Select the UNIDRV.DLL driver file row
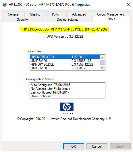133x152 pixels. click(65, 61)
